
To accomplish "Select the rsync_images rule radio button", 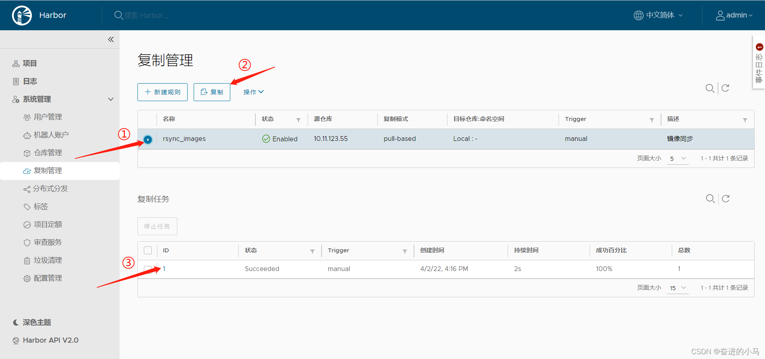I will click(x=148, y=139).
